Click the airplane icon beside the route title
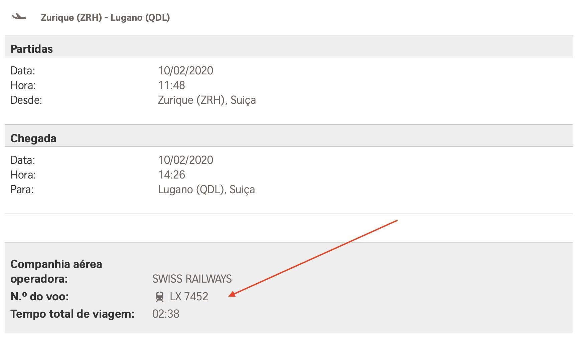Screen dimensions: 578x337 tap(19, 17)
